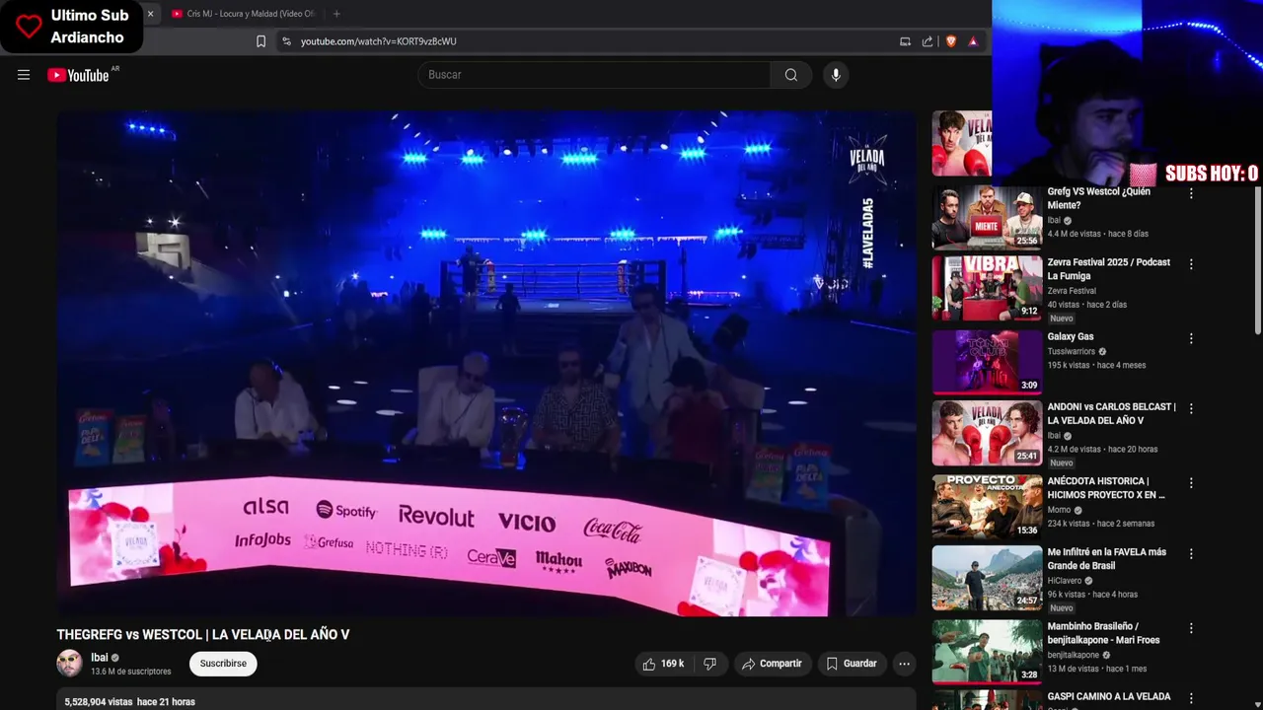Open Mambinho Brasileño video thumbnail

[x=987, y=652]
